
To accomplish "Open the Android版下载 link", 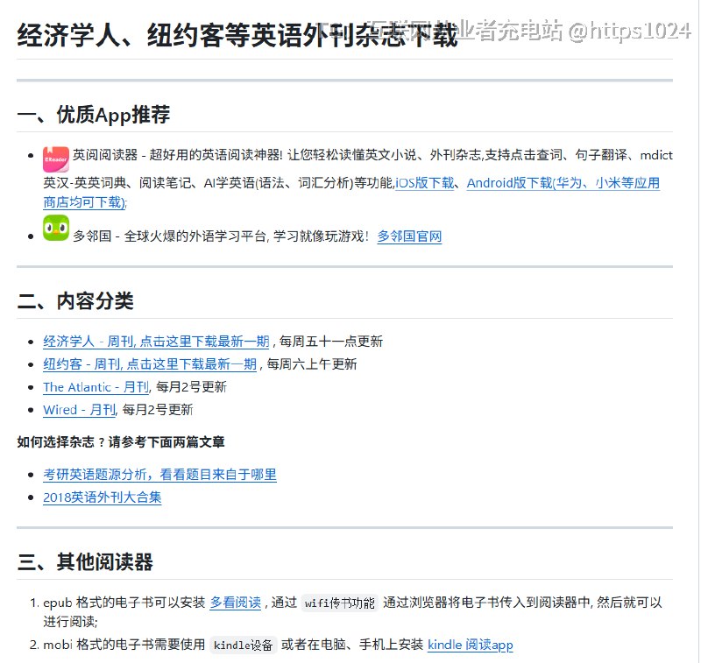I will (563, 183).
